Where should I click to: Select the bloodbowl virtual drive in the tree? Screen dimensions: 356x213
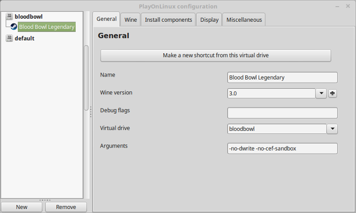tap(28, 17)
